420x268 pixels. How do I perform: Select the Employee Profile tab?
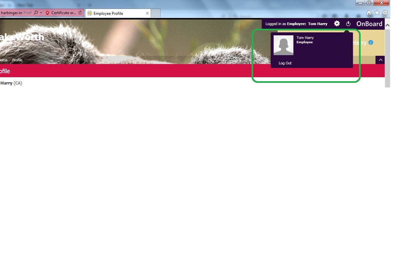(112, 14)
